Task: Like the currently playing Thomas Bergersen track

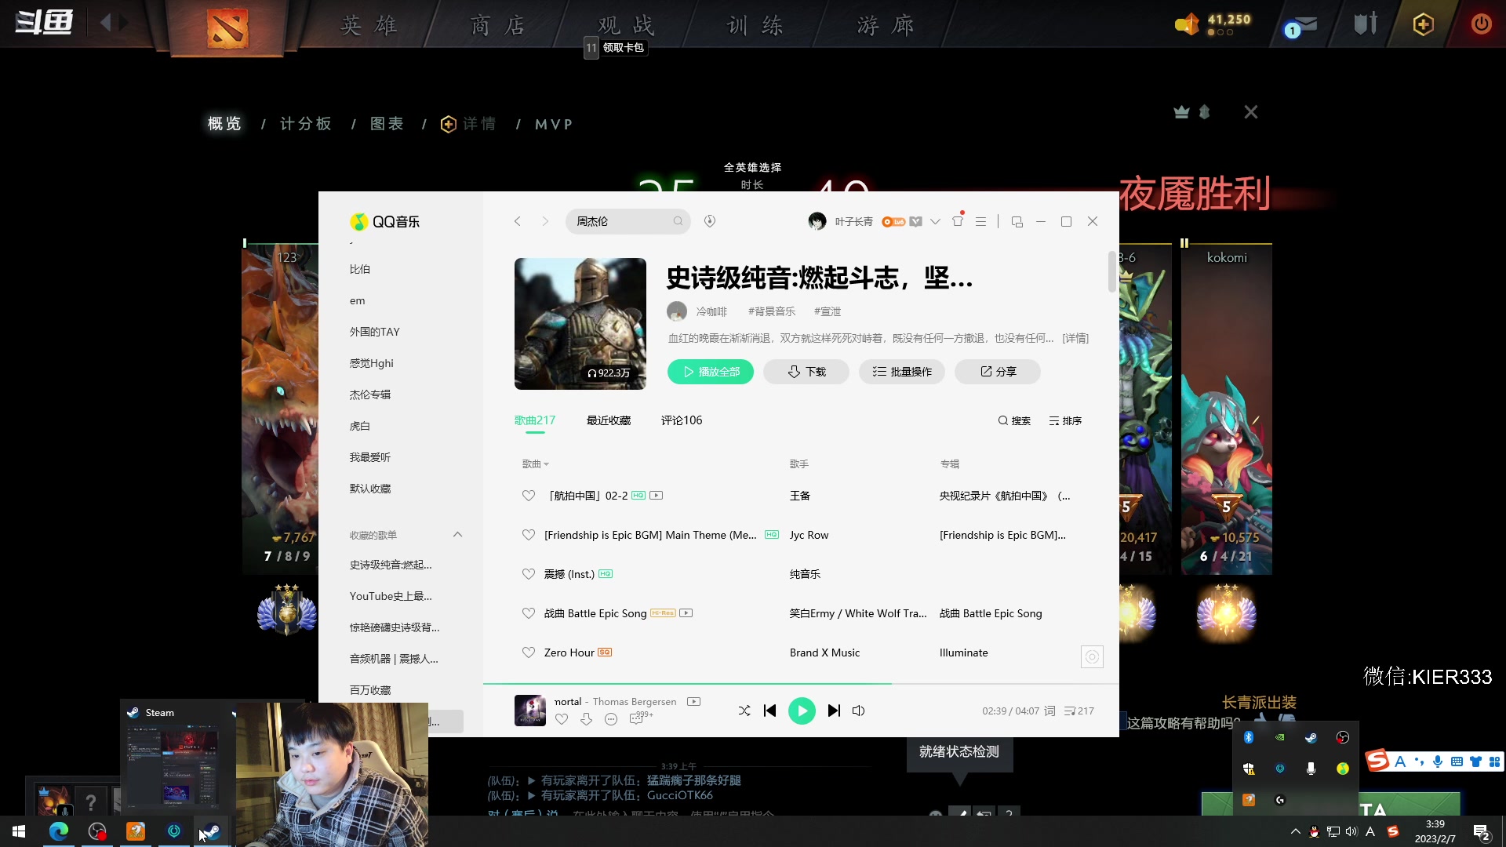Action: [x=562, y=718]
